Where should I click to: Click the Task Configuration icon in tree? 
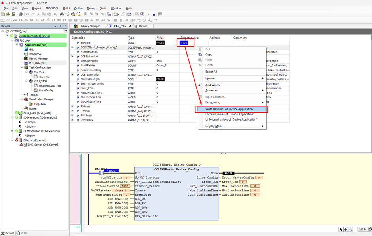coord(26,68)
